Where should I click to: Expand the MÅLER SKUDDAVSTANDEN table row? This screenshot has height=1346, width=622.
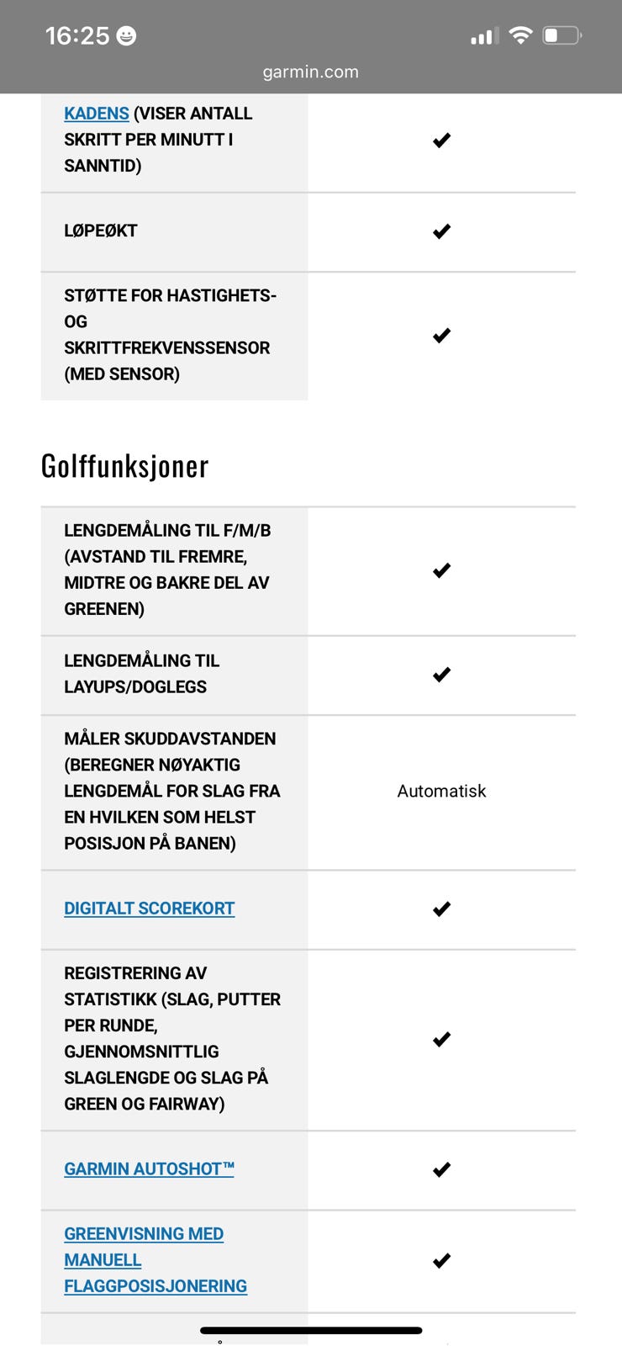173,790
